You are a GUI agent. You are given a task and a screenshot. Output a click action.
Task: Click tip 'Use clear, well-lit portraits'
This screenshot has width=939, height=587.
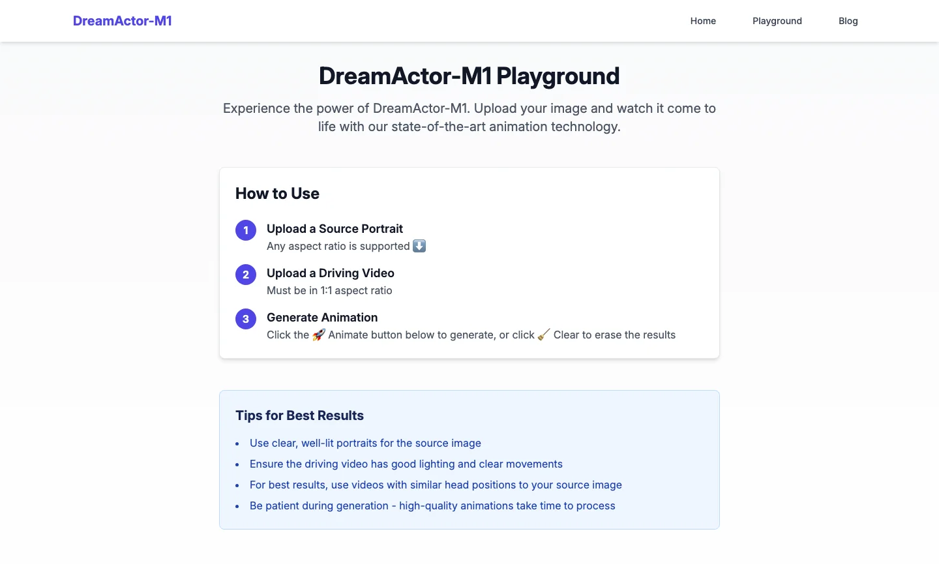pyautogui.click(x=365, y=443)
